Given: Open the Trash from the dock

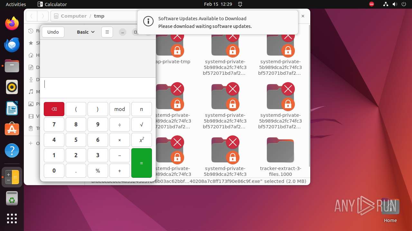Looking at the screenshot, I should [x=12, y=198].
